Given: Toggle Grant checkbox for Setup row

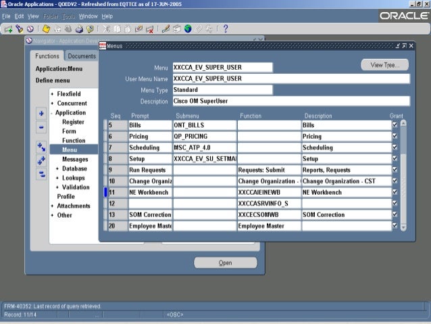Looking at the screenshot, I should click(395, 158).
